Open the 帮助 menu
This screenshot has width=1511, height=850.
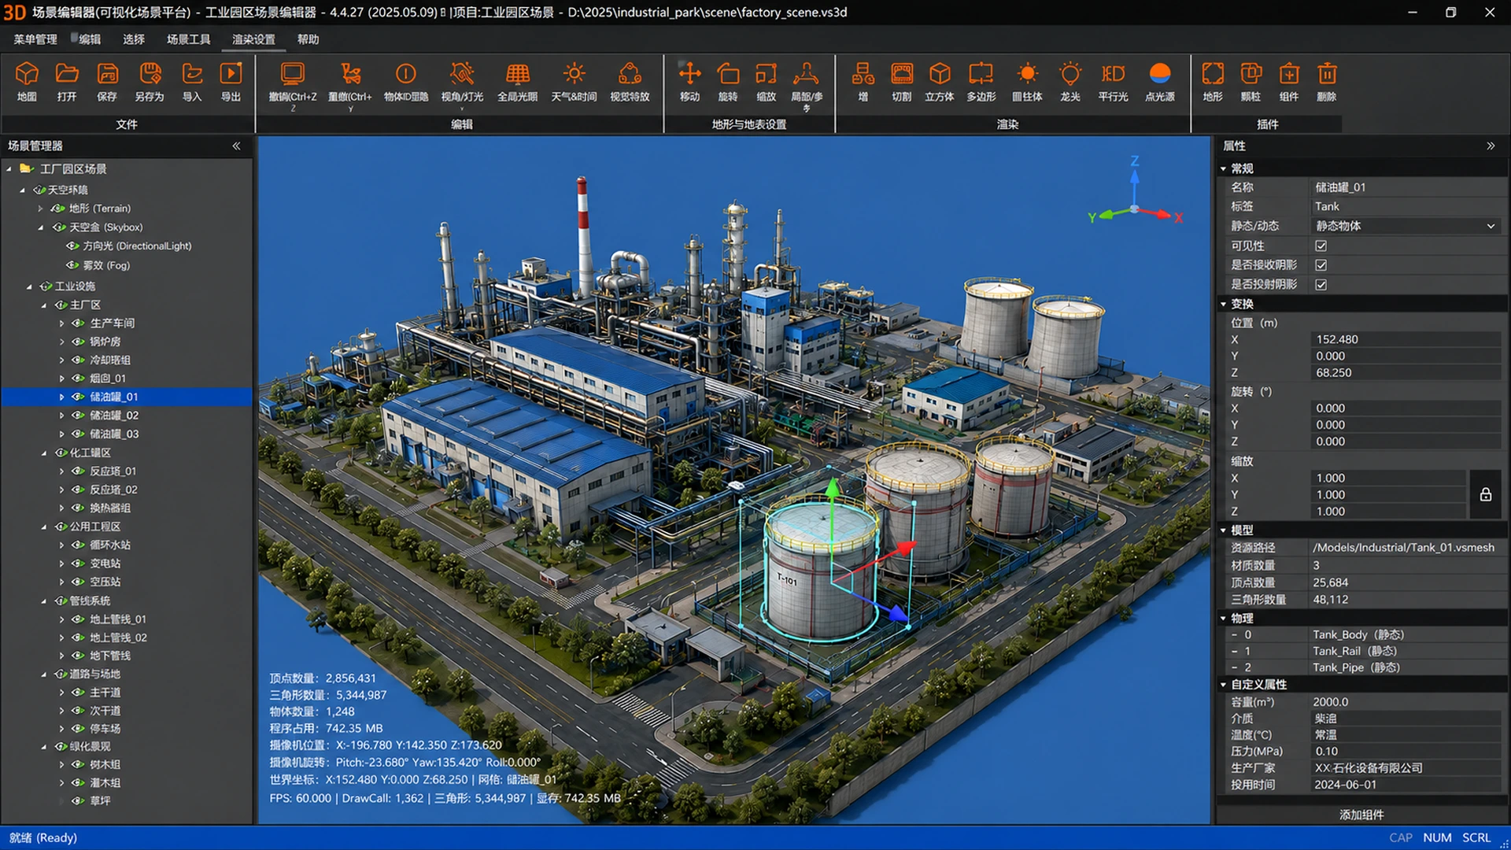click(308, 39)
